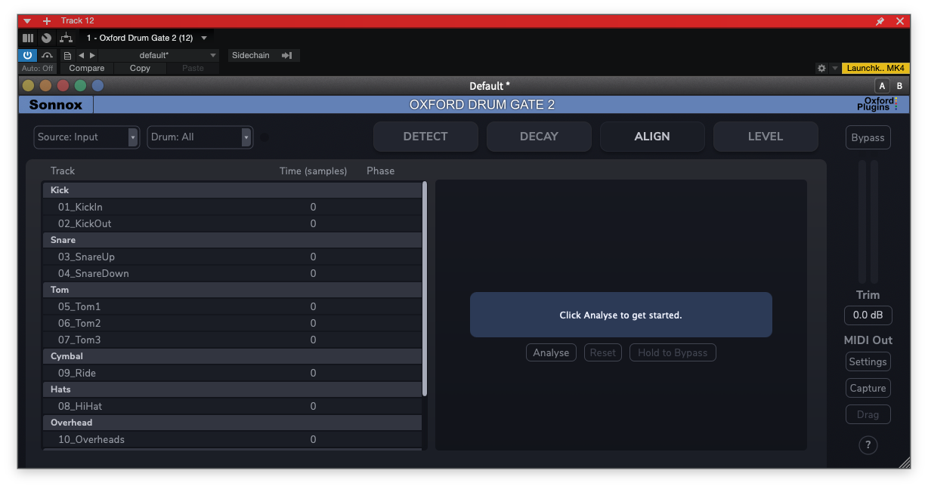This screenshot has height=489, width=928.
Task: Click the greyed Paste button
Action: [x=193, y=68]
